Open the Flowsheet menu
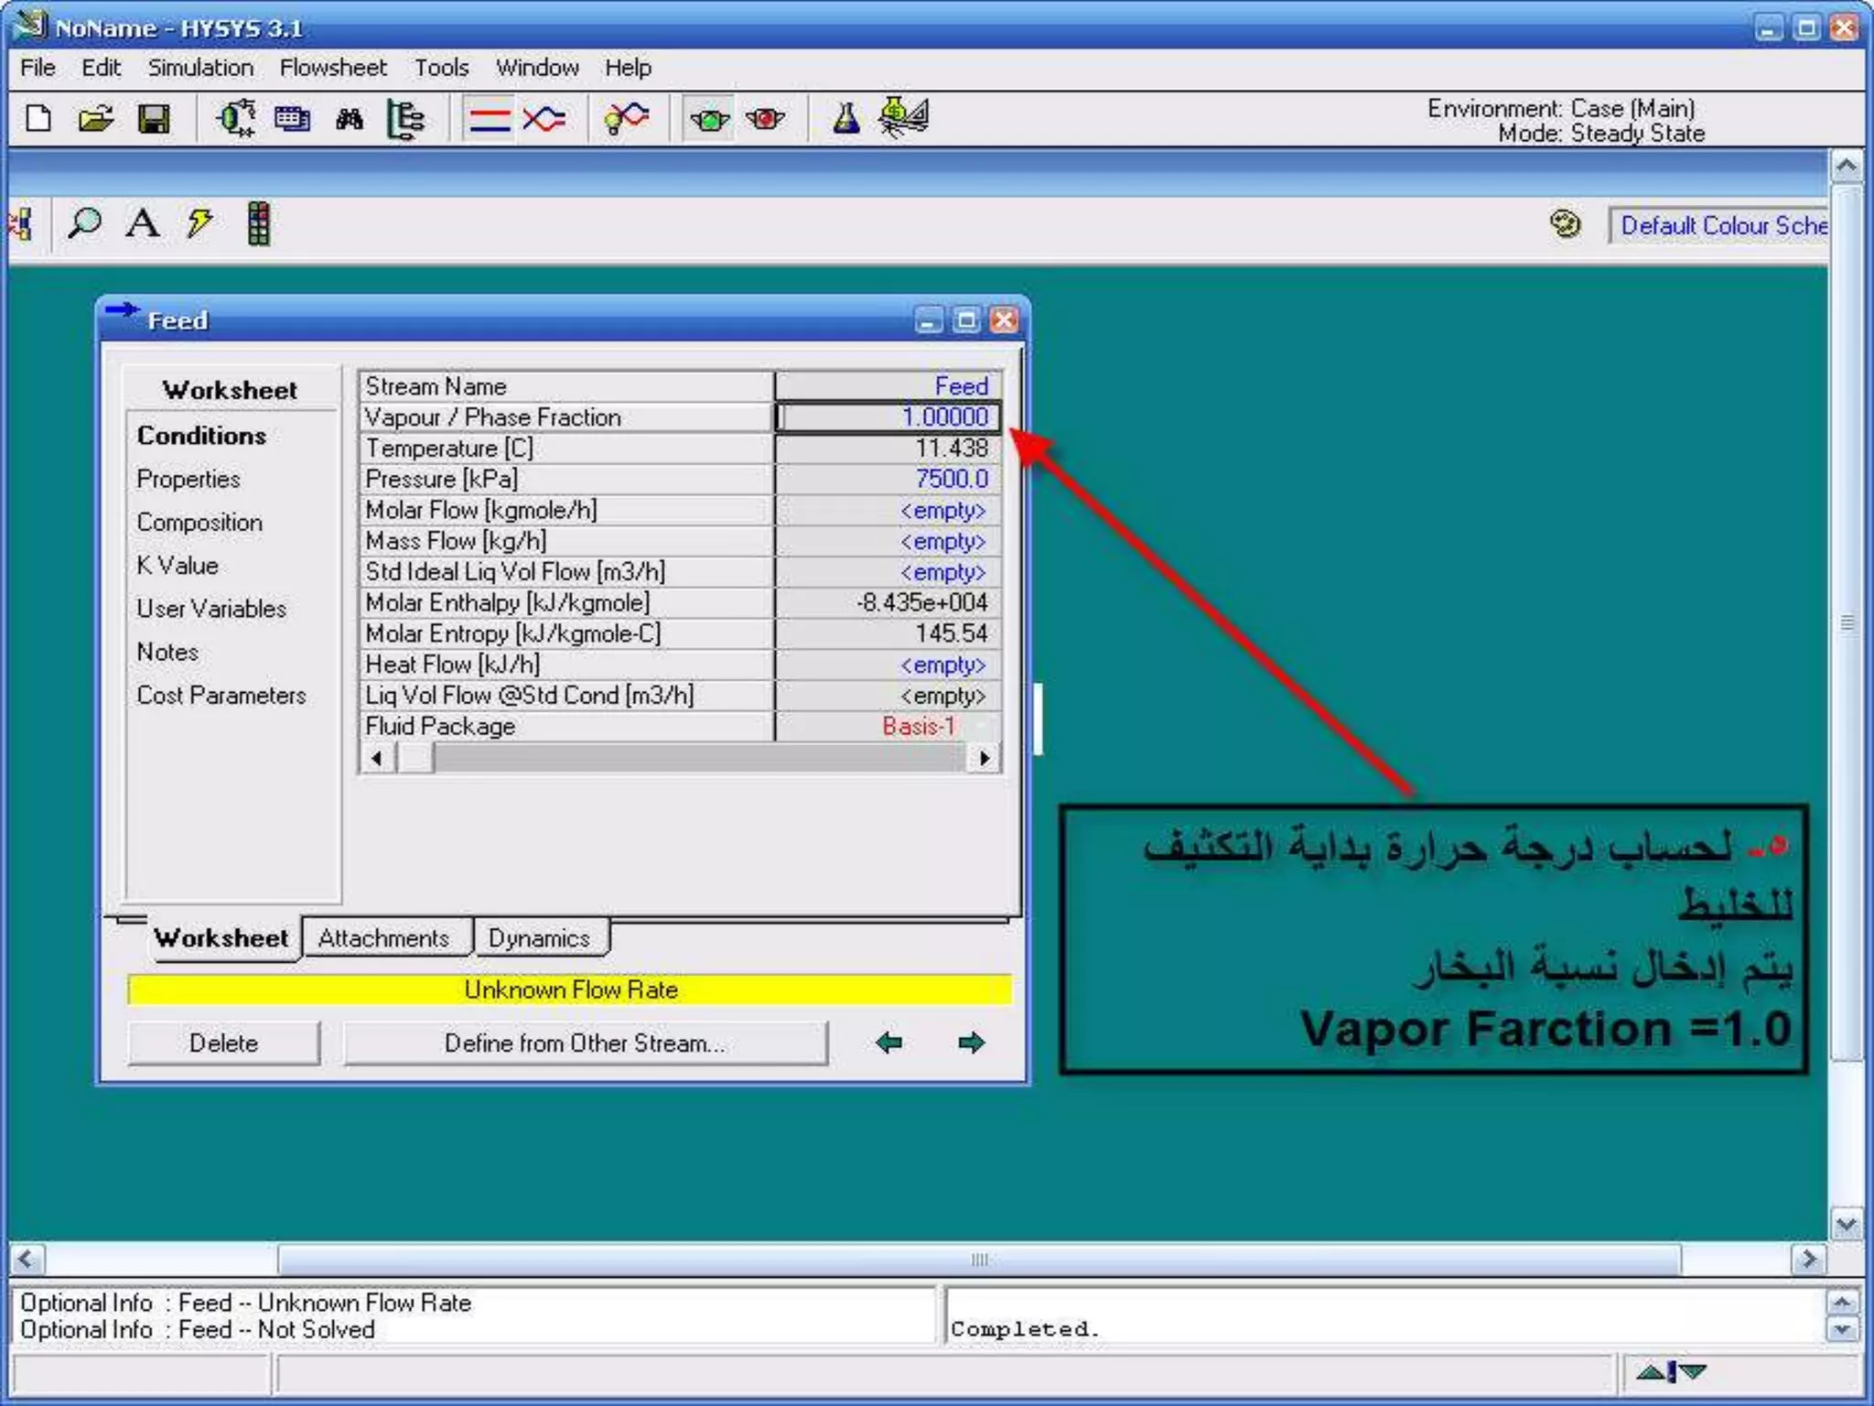Image resolution: width=1874 pixels, height=1406 pixels. click(x=333, y=68)
